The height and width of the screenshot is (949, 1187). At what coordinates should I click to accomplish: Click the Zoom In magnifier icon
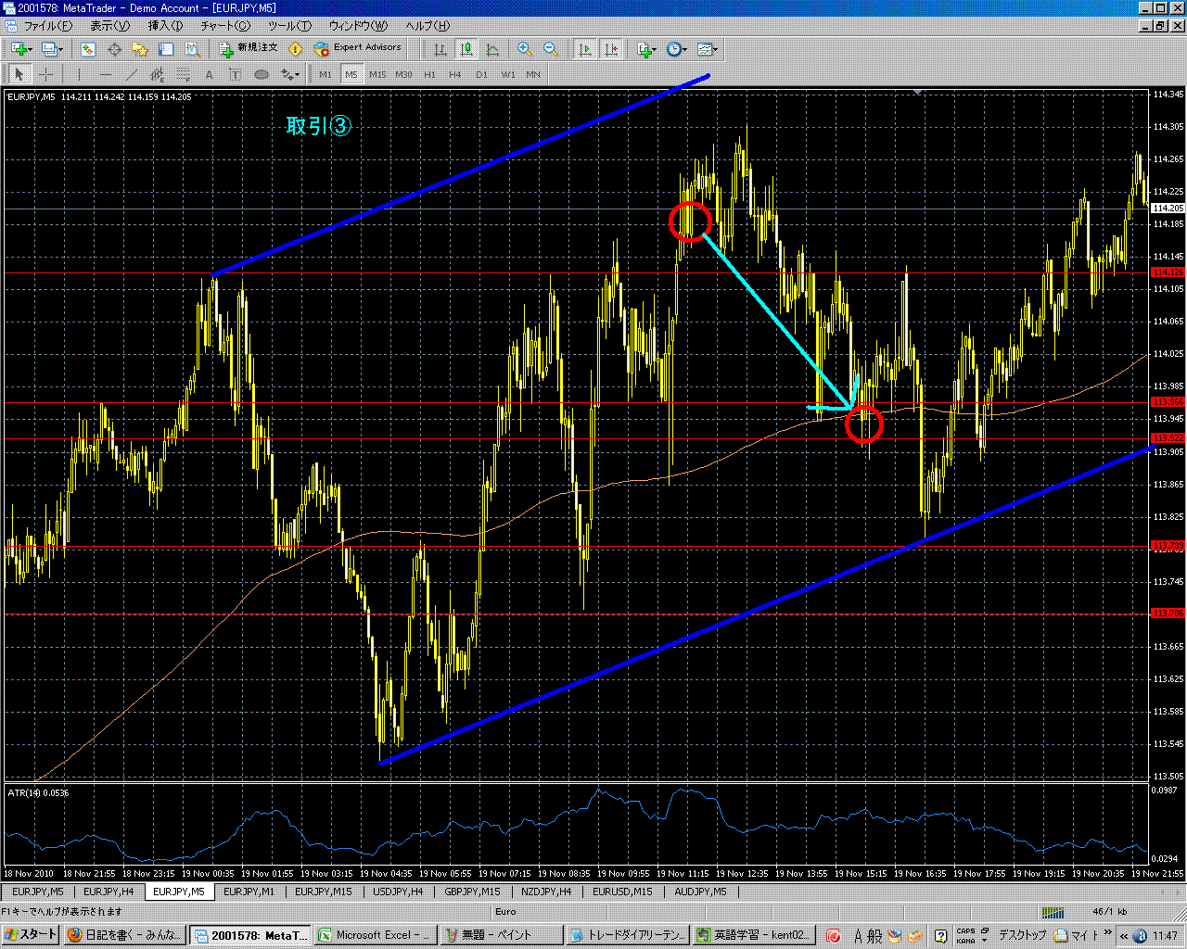[525, 49]
